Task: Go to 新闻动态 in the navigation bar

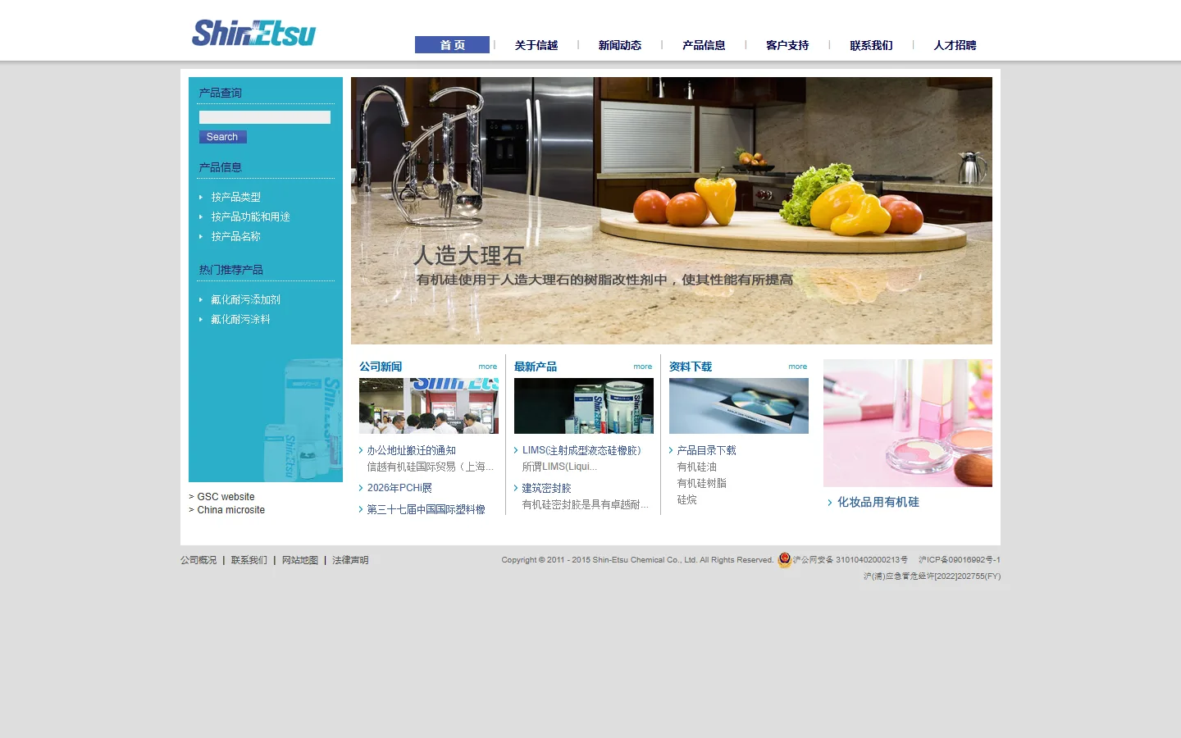Action: click(620, 45)
